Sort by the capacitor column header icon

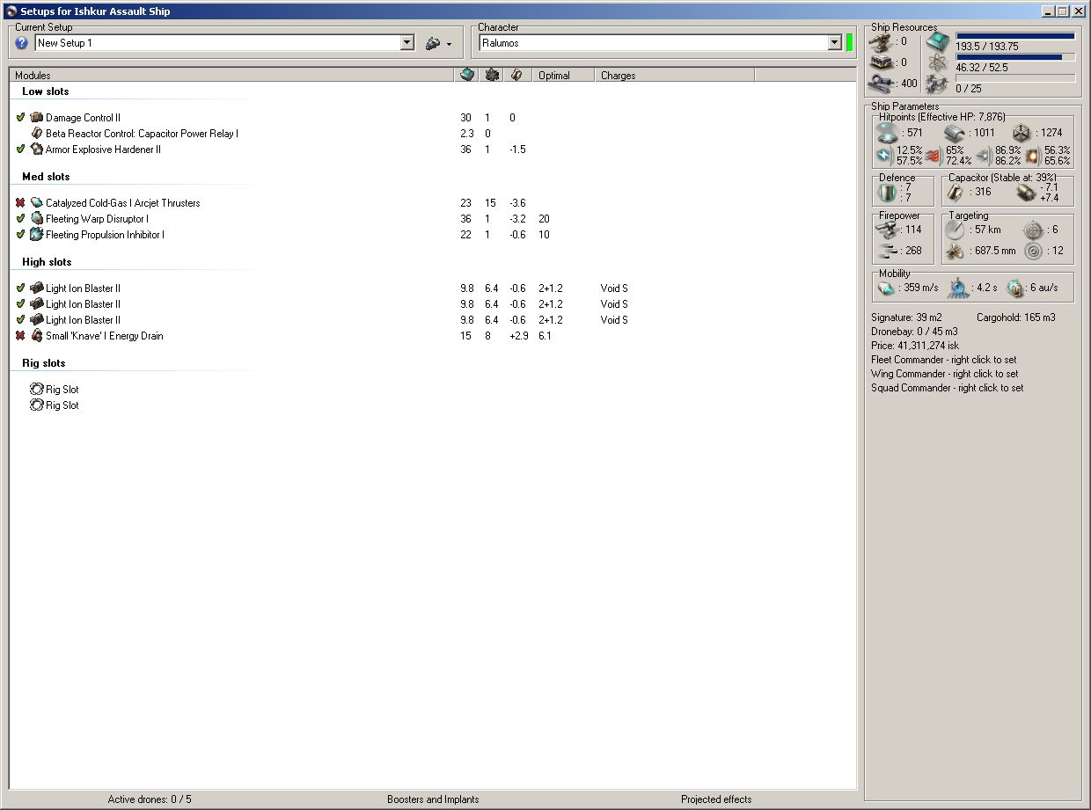tap(517, 75)
